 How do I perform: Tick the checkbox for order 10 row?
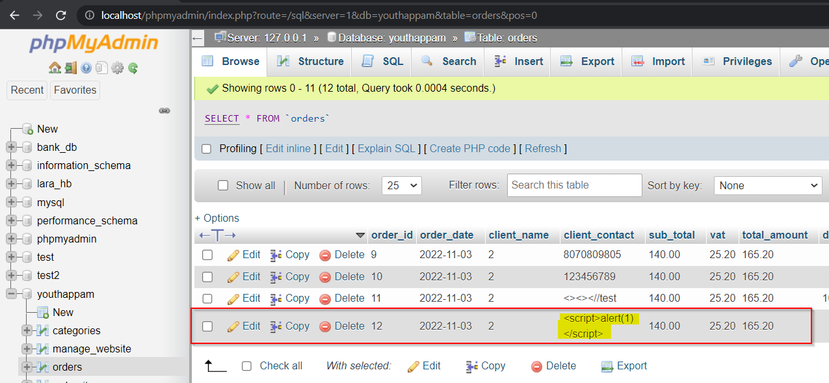click(207, 276)
